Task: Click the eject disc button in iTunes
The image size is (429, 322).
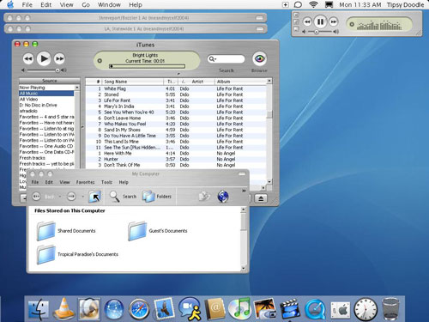Action: 261,198
